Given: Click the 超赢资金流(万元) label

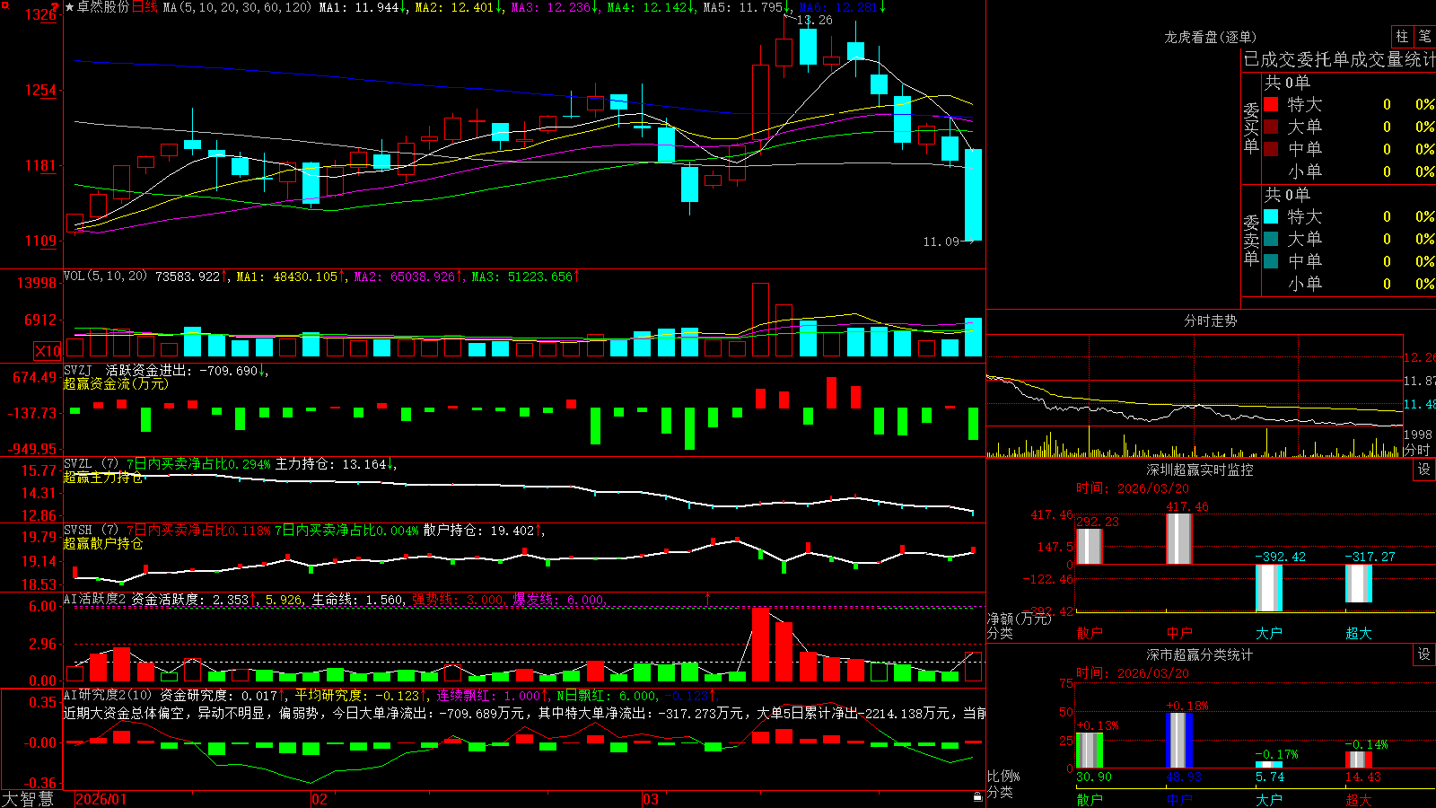Looking at the screenshot, I should pos(116,383).
